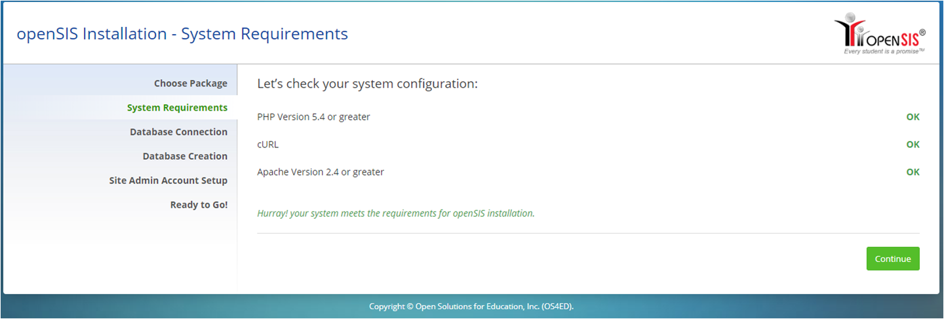Screen dimensions: 944x319
Task: Click the PHP Version 5.4 or greater text
Action: (x=313, y=117)
